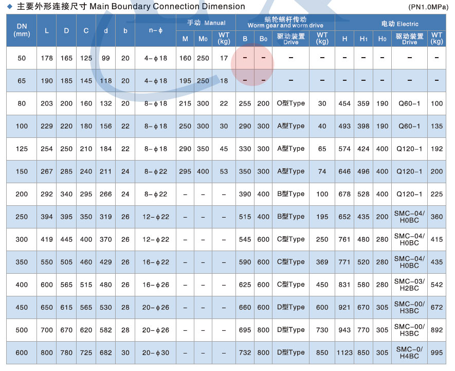Click the DN (mm) column header
Screen dimensions: 455x371
(x=22, y=30)
